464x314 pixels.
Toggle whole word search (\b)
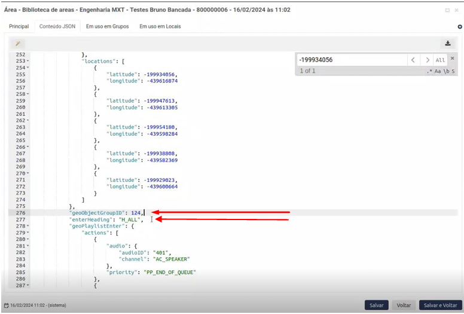click(x=446, y=71)
